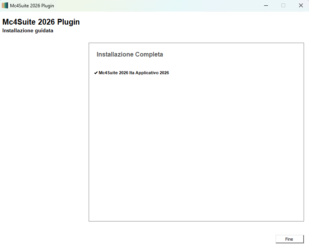The image size is (309, 248).
Task: Click the Installazione Completa heading
Action: pyautogui.click(x=130, y=55)
